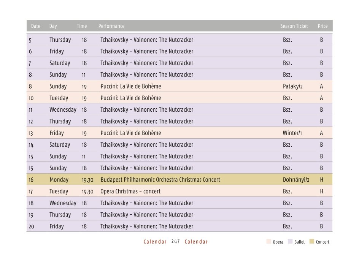
Task: Select Friday 13 La Vie de Bohème row
Action: click(x=179, y=133)
